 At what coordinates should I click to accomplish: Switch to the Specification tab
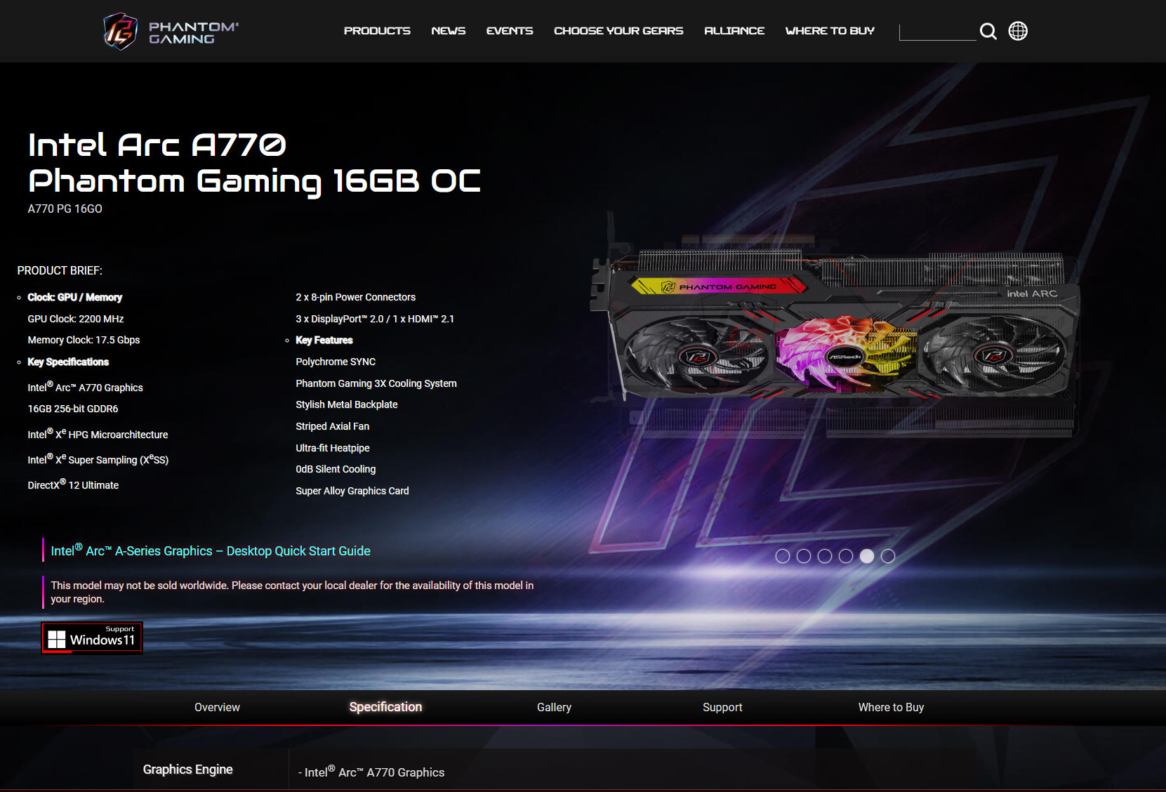point(385,707)
